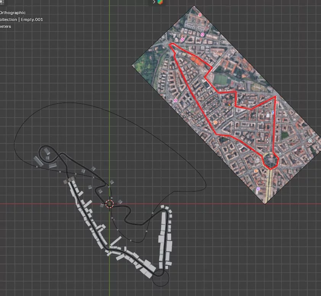Click the pink map pin on the image's left edge
Screen dimensions: 321x296
tap(176, 101)
